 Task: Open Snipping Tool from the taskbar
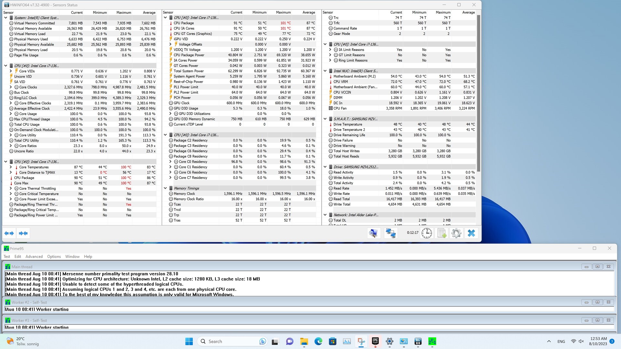click(x=361, y=341)
